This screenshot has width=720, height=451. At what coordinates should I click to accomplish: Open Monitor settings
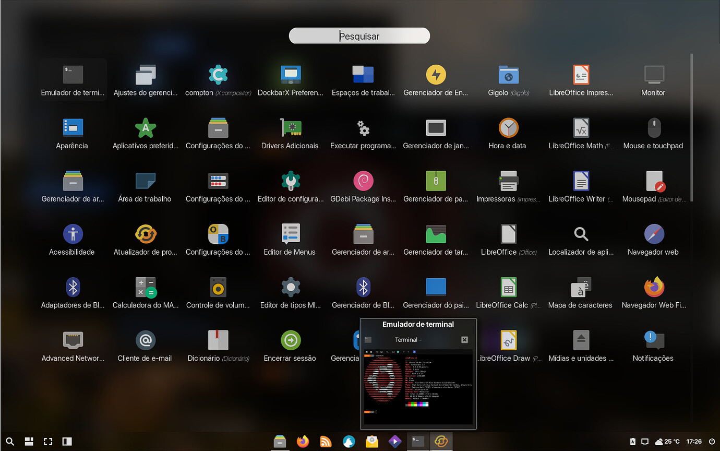click(x=653, y=80)
